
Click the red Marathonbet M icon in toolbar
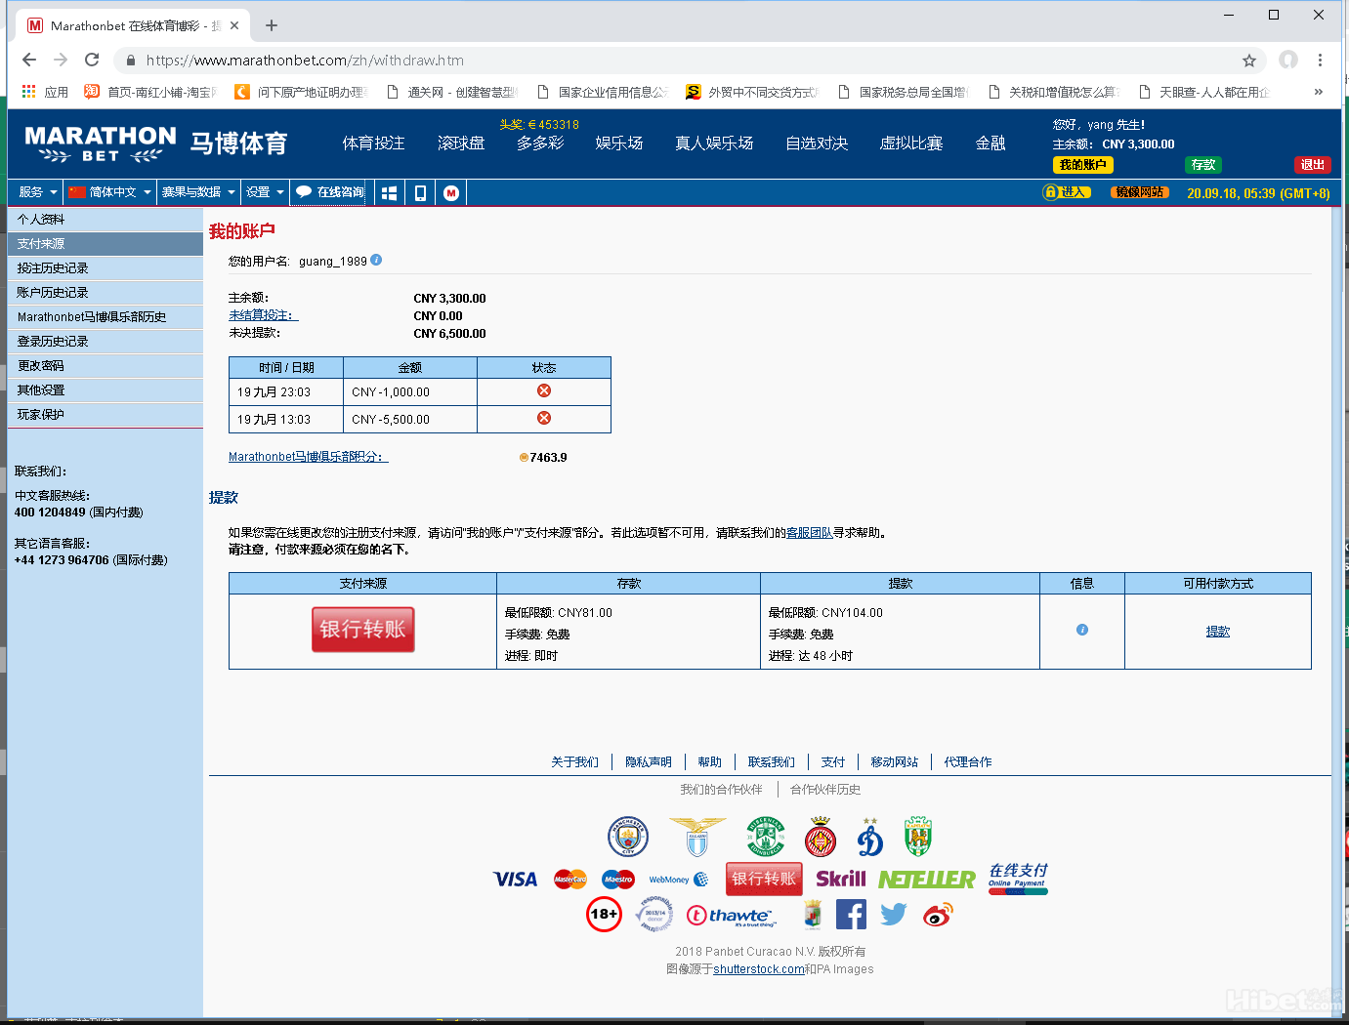pyautogui.click(x=451, y=193)
